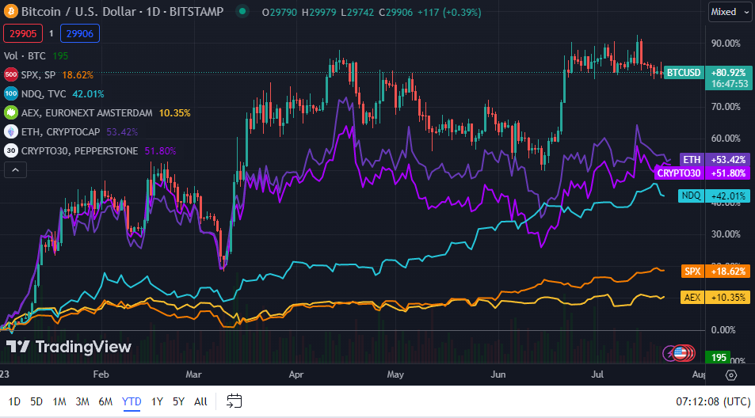Click the Ethereum ETH legend icon
The image size is (755, 418).
[10, 131]
